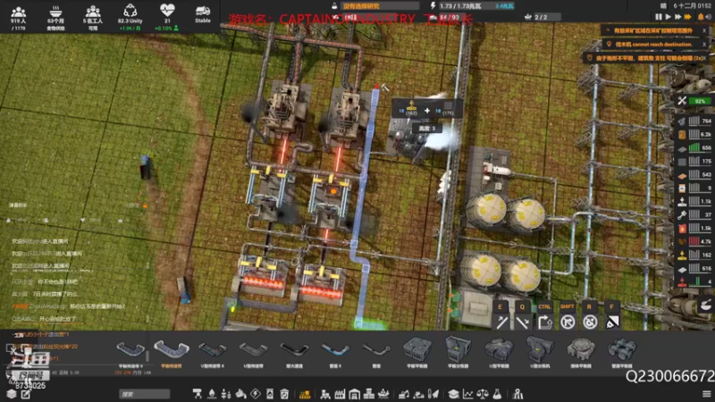
Task: Open the storage warehouse category icon
Action: pyautogui.click(x=354, y=394)
